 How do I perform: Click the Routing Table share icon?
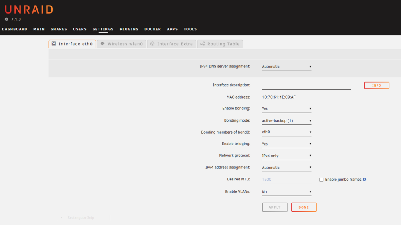tap(203, 43)
